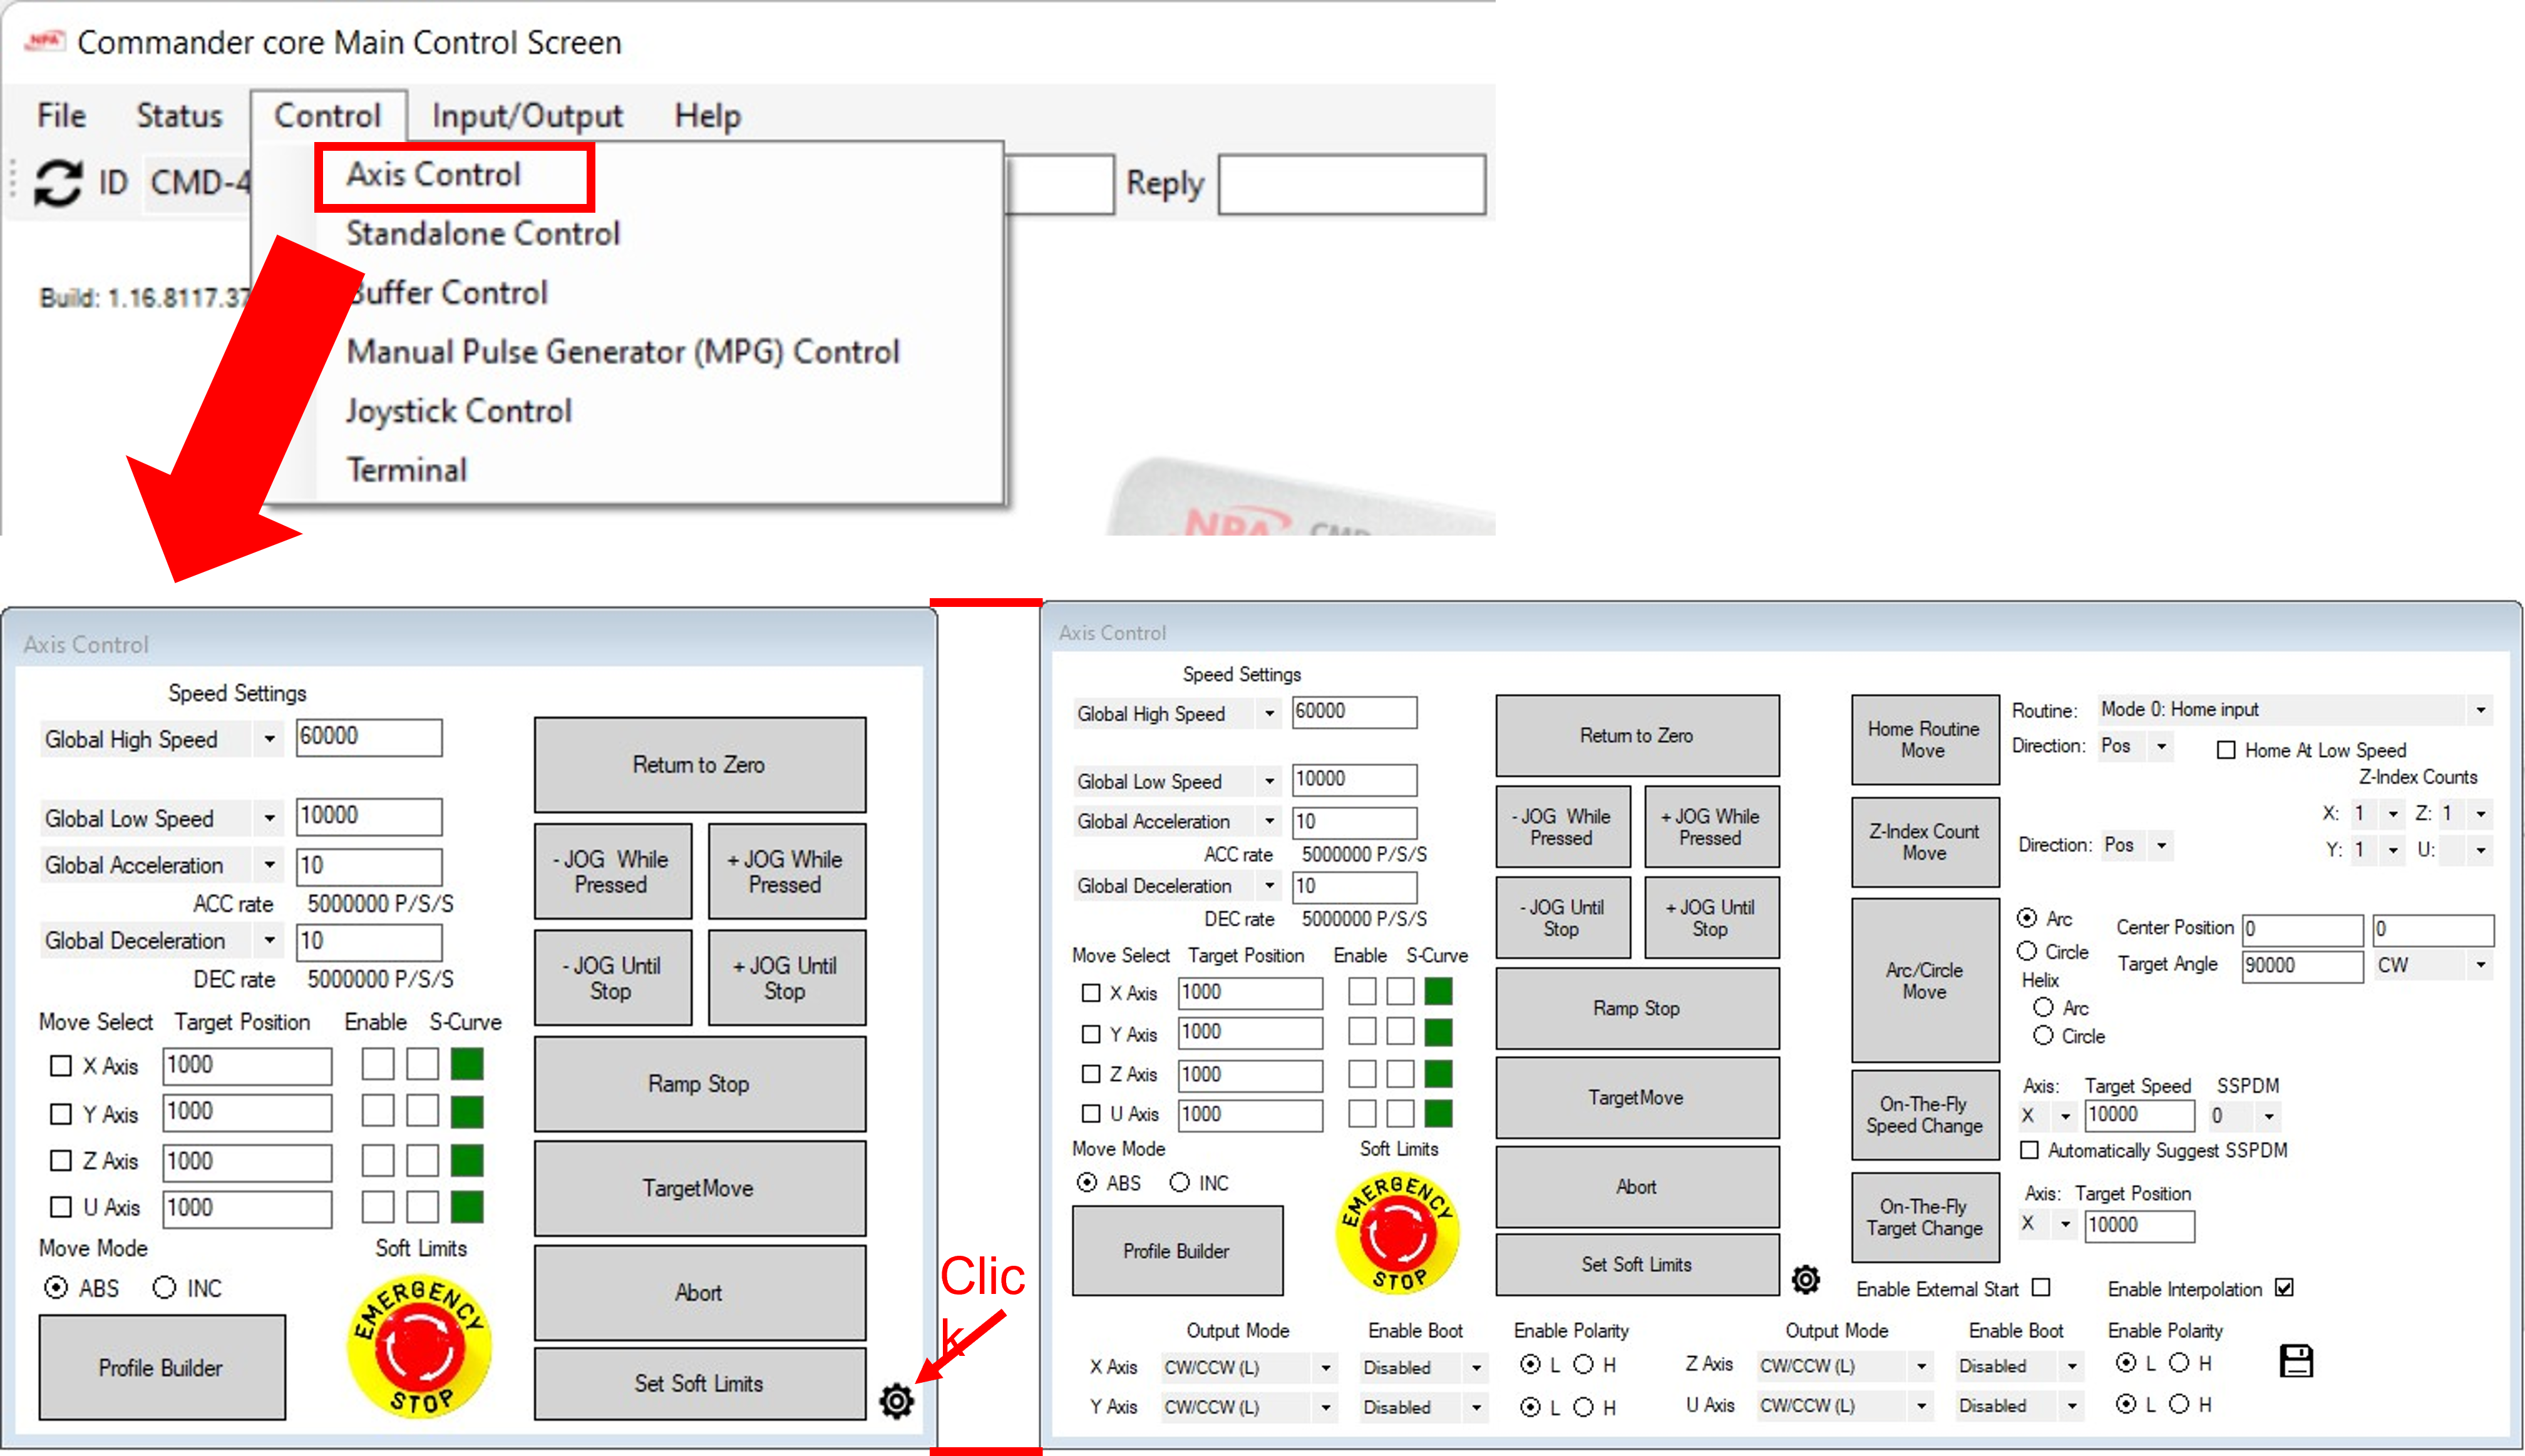This screenshot has height=1456, width=2525.
Task: Click green S-Curve square for U Axis, compact window
Action: point(467,1207)
